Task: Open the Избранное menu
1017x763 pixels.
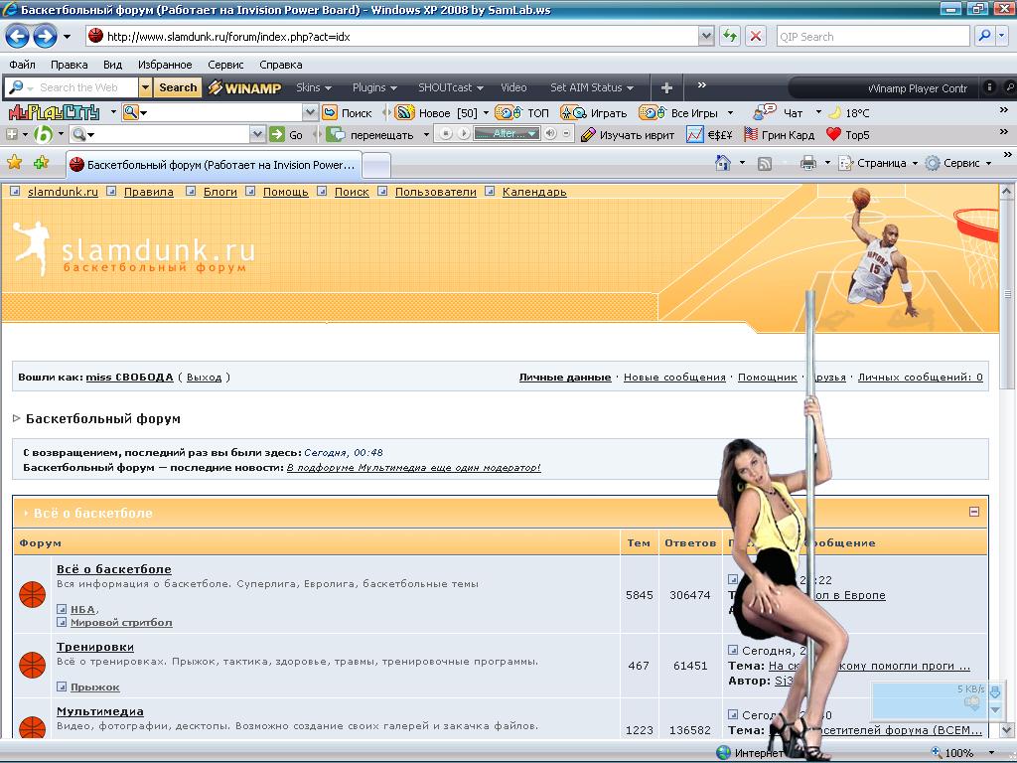Action: [x=165, y=65]
